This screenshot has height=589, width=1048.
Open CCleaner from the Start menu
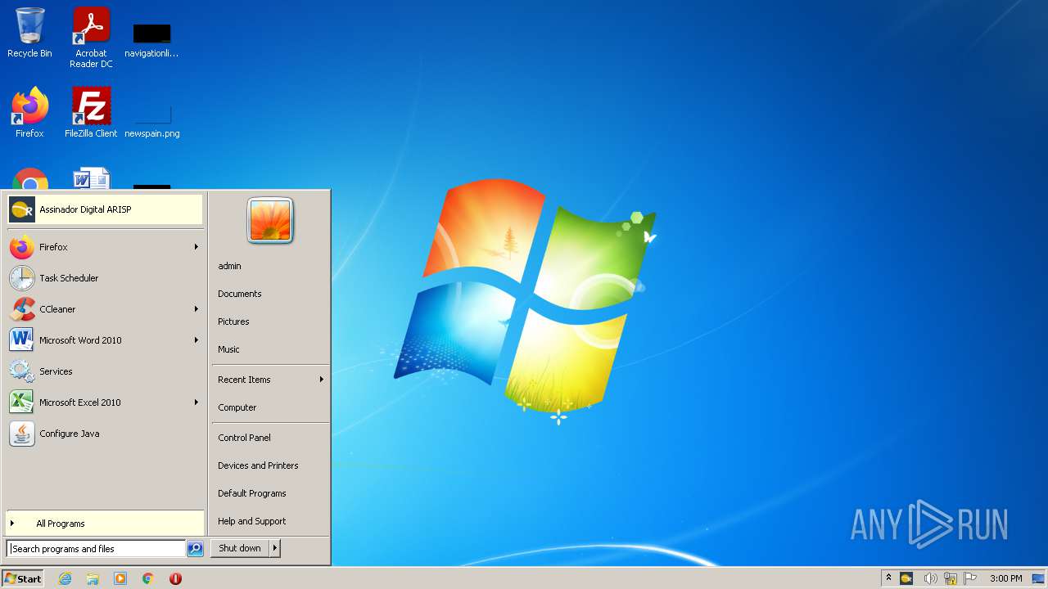[x=105, y=309]
